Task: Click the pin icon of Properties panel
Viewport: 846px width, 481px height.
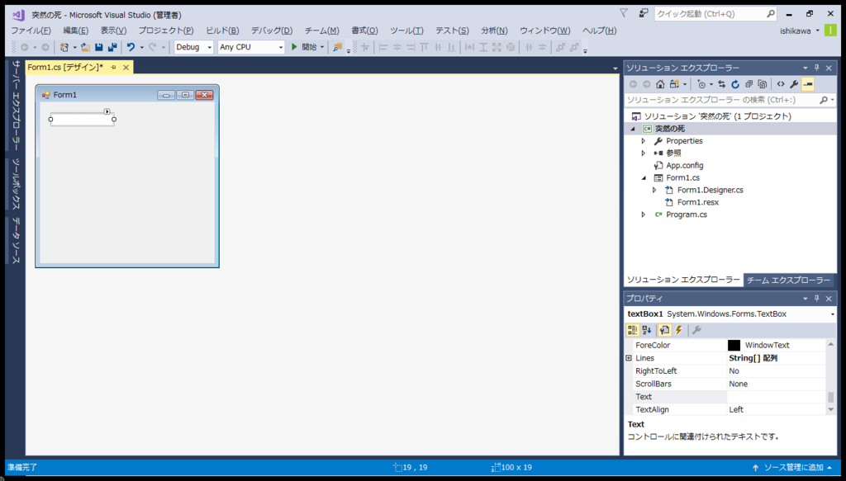Action: click(816, 299)
